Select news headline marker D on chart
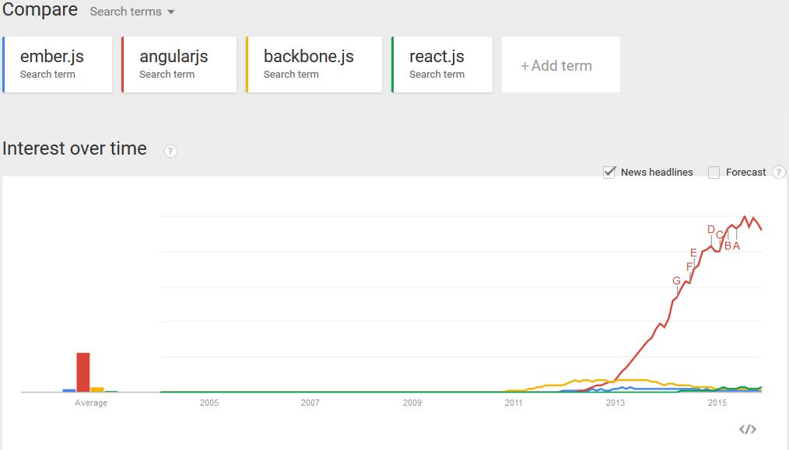This screenshot has width=789, height=450. (711, 230)
